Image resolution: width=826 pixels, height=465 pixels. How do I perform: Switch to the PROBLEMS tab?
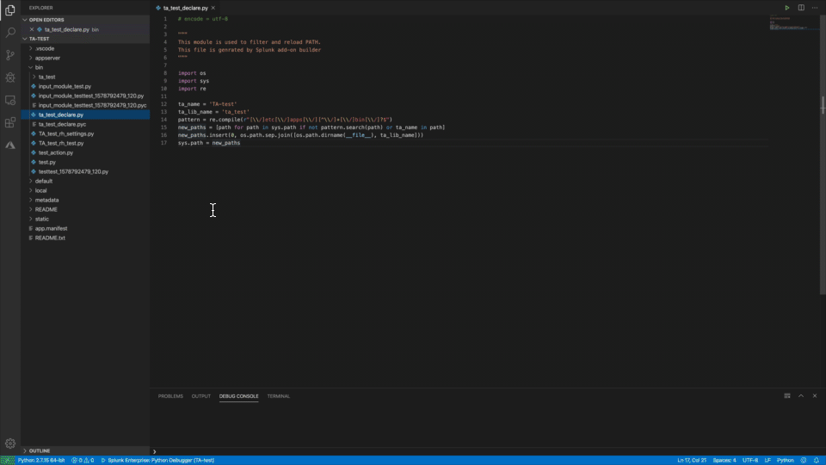170,396
